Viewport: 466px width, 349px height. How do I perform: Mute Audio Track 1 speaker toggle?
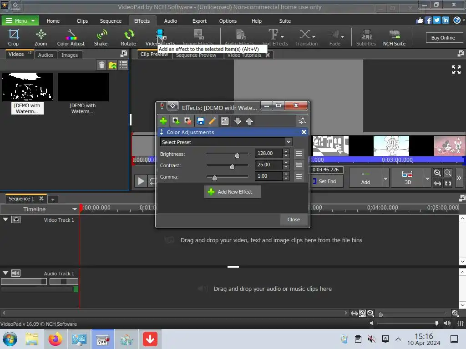[16, 273]
